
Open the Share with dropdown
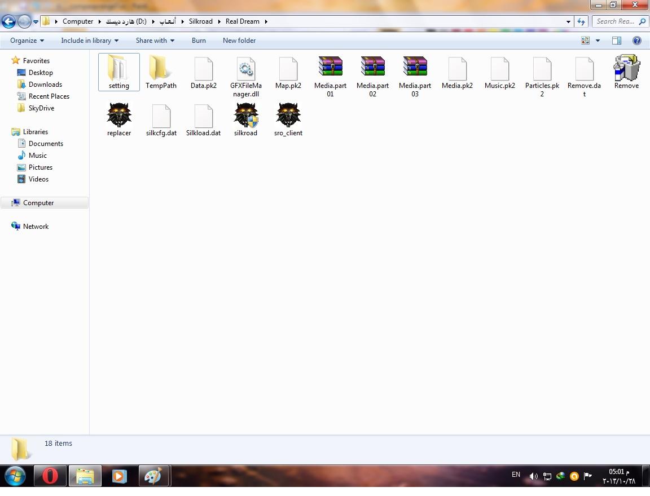click(x=155, y=41)
